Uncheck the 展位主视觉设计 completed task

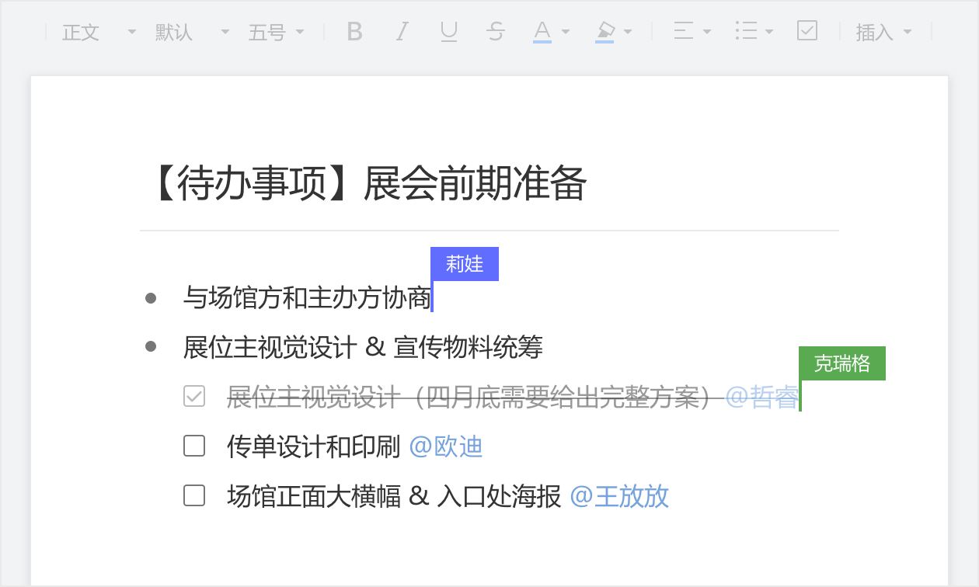pos(194,397)
